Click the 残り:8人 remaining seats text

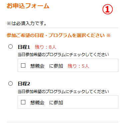[x=45, y=47]
